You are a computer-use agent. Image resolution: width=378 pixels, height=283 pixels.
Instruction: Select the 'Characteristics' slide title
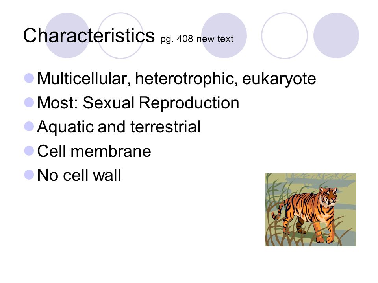click(89, 35)
